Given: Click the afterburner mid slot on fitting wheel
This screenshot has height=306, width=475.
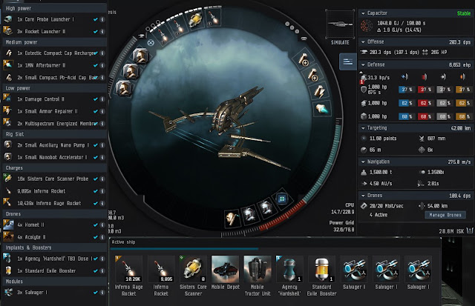Looking at the screenshot, I should 322,109.
